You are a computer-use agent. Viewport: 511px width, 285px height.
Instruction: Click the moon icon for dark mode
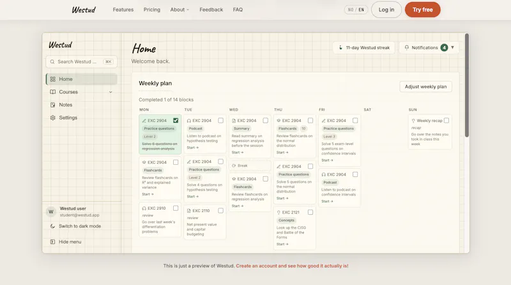[52, 226]
